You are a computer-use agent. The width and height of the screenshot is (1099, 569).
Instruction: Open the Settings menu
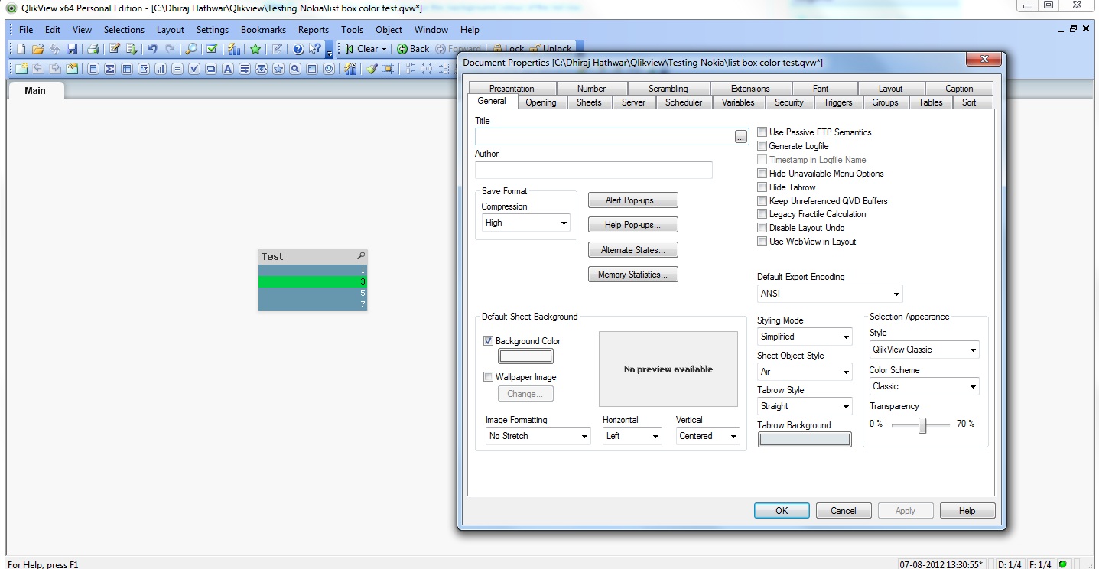(x=213, y=30)
